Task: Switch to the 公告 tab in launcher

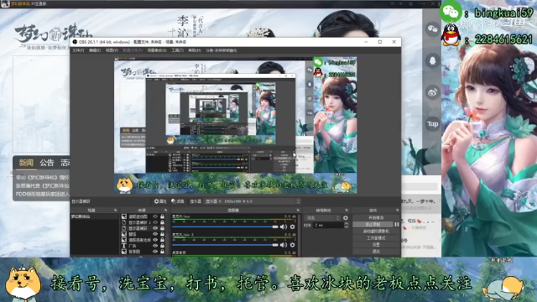Action: point(47,163)
